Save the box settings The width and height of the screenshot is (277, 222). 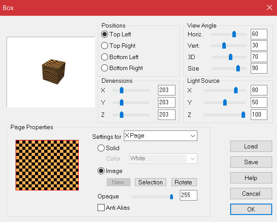pyautogui.click(x=251, y=162)
